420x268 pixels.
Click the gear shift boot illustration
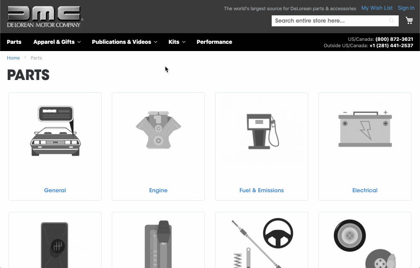(55, 245)
